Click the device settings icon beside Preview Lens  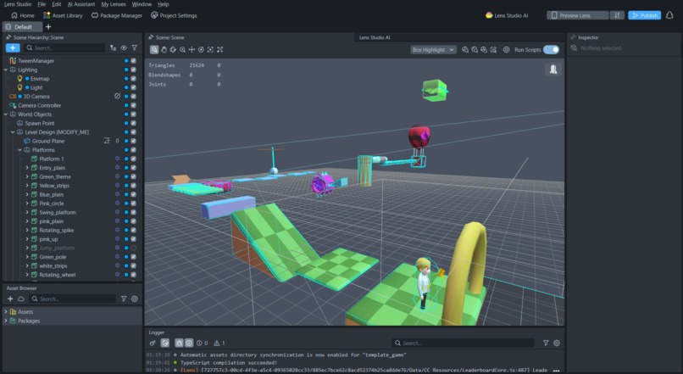pos(617,15)
